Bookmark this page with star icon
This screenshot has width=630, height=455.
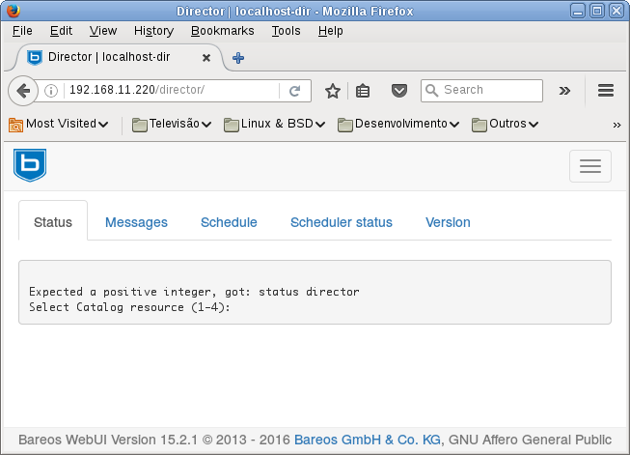point(333,91)
